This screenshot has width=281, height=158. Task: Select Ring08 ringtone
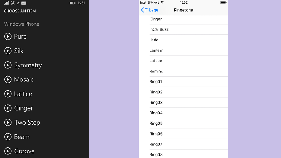point(183,154)
